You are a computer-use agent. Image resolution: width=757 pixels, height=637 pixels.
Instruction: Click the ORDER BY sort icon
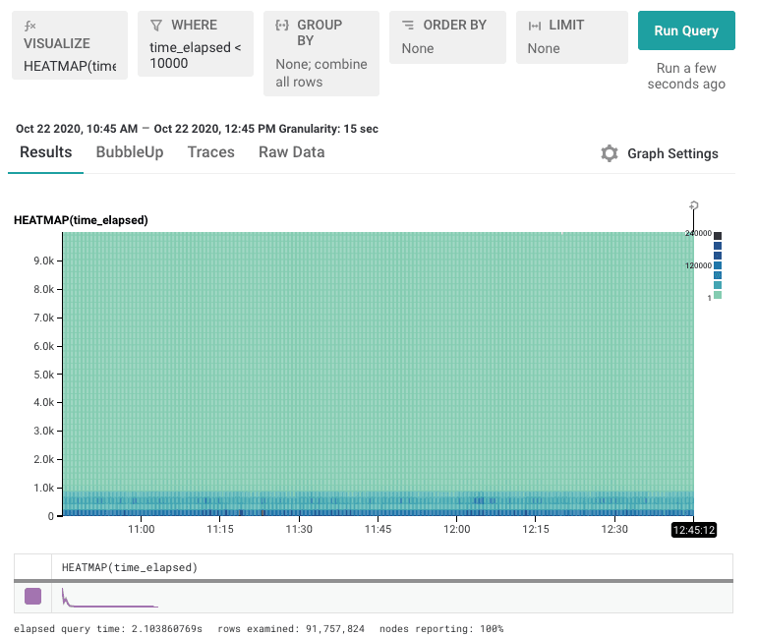[x=408, y=25]
